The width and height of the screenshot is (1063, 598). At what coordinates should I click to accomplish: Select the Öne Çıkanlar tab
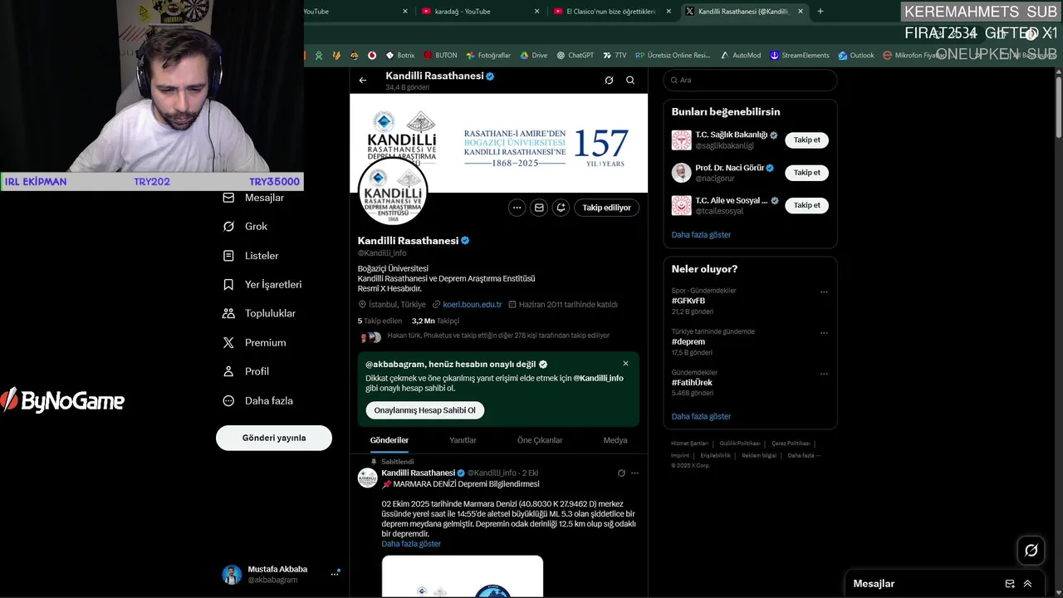coord(540,440)
